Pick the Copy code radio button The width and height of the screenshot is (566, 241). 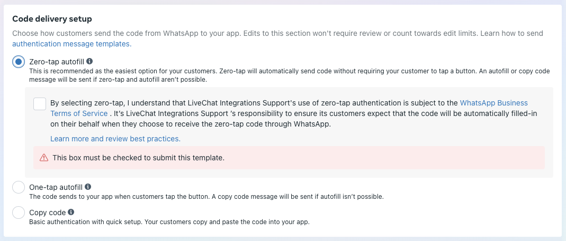pos(19,213)
